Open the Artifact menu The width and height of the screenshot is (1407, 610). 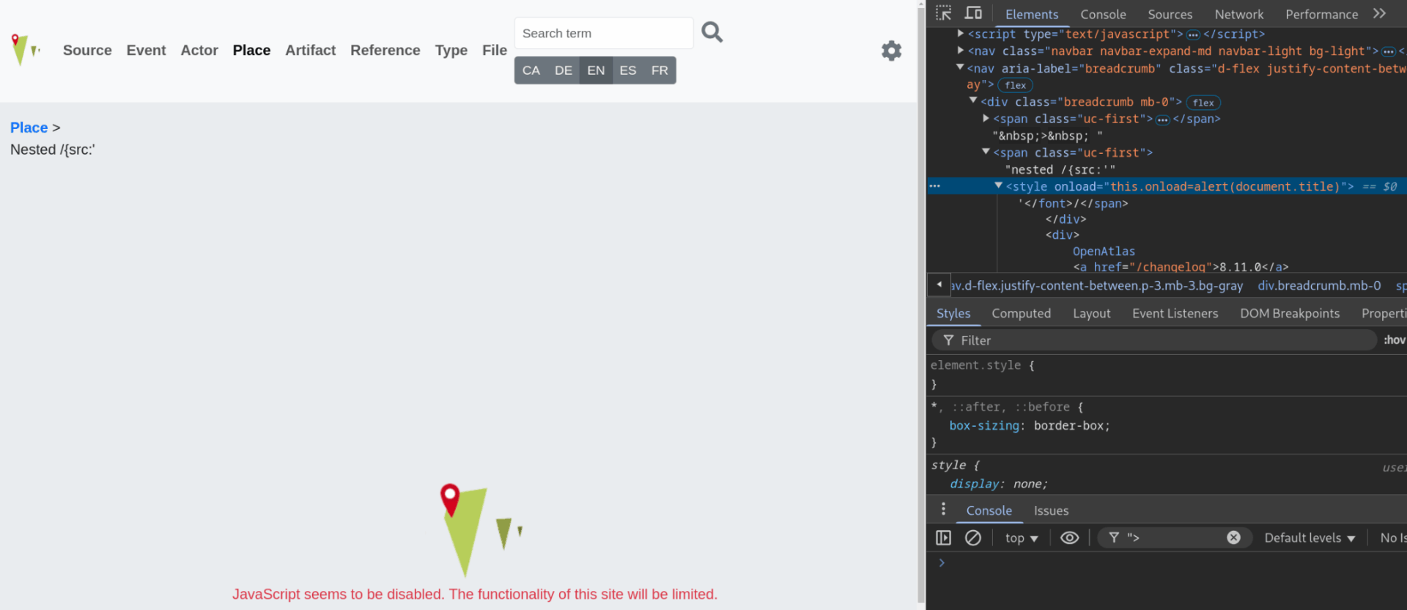[310, 50]
